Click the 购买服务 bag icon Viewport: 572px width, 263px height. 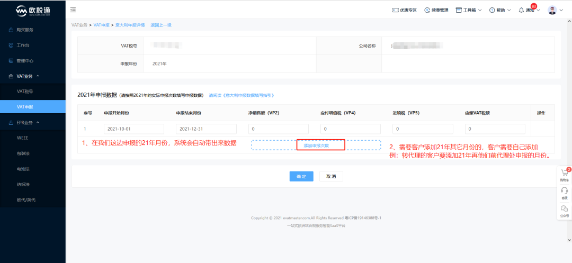pos(11,30)
